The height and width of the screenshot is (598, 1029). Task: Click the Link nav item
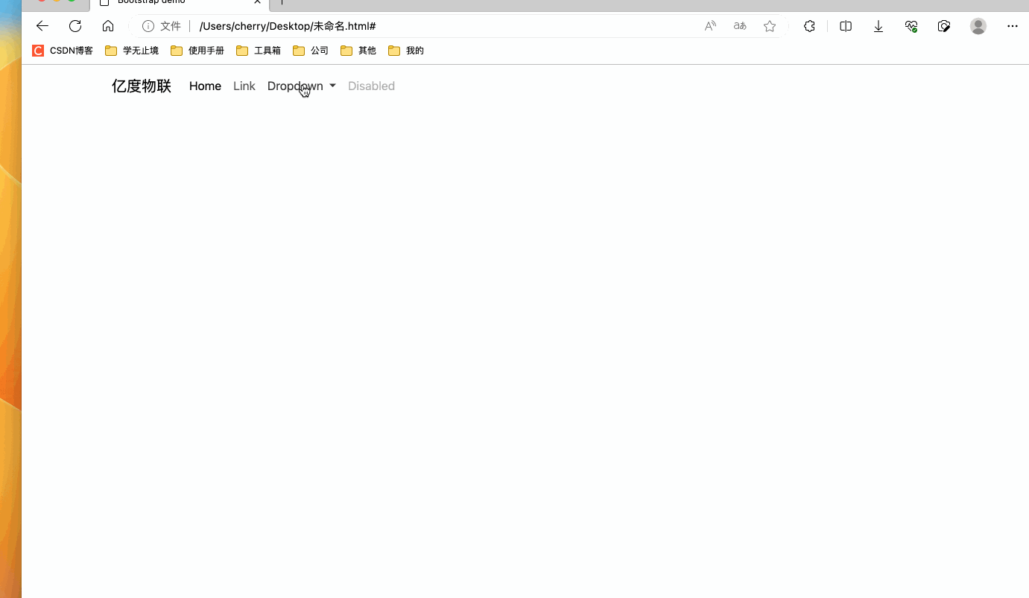pyautogui.click(x=244, y=86)
